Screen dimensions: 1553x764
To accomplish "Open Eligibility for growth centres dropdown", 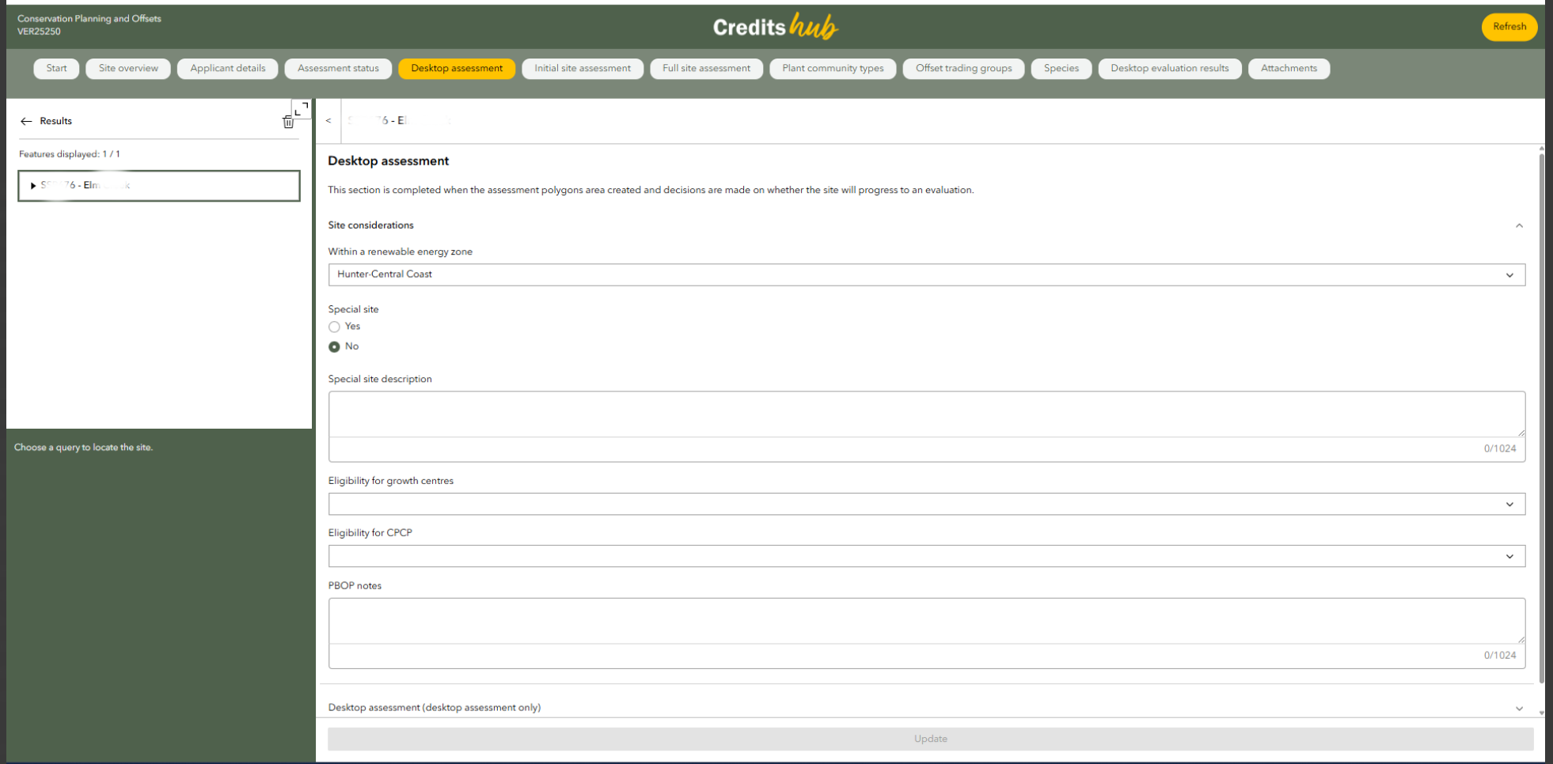I will tap(927, 504).
